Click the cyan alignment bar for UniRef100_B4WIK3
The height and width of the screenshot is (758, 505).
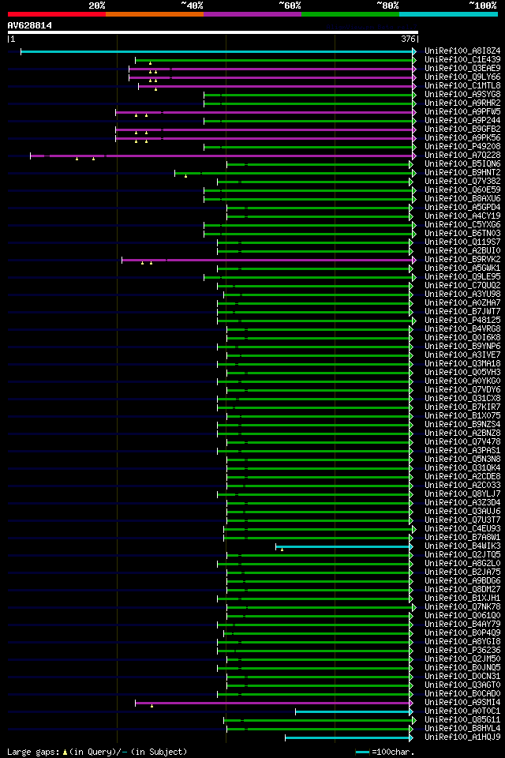coord(342,546)
